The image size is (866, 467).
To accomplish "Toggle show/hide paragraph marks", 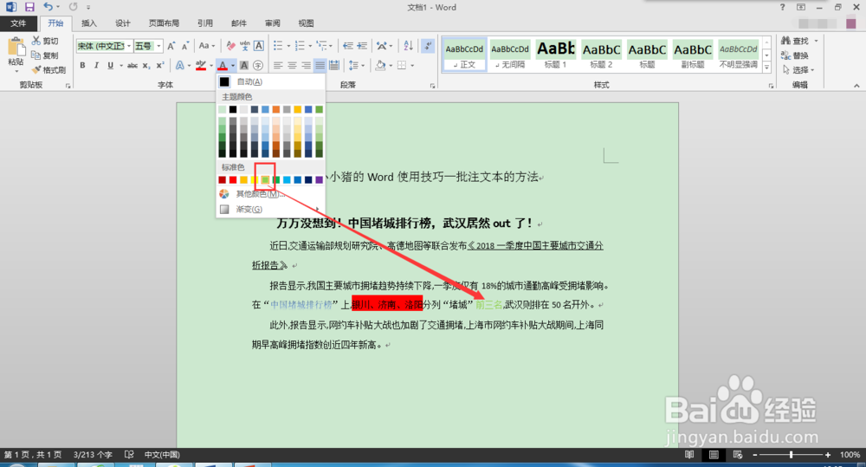I will (428, 46).
